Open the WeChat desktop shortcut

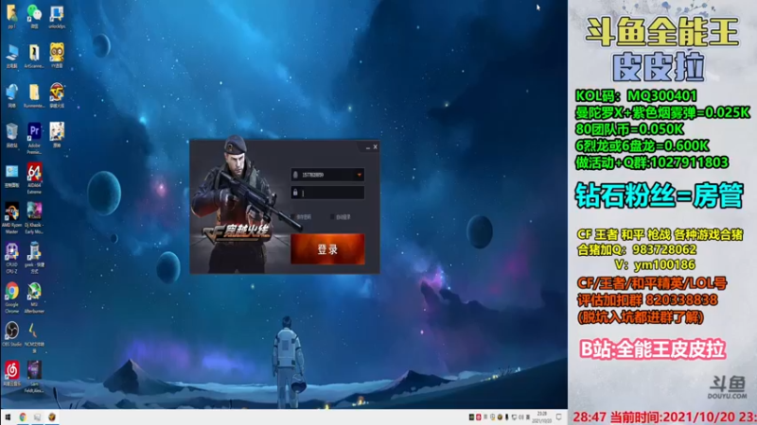tap(34, 16)
